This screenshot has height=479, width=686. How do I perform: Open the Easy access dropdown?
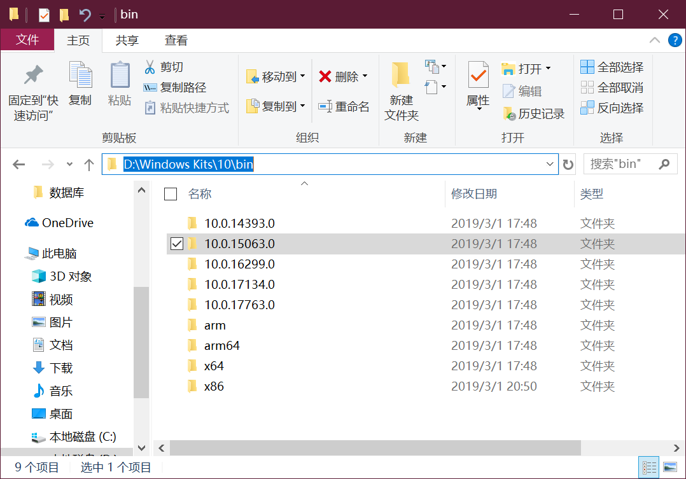[x=435, y=87]
